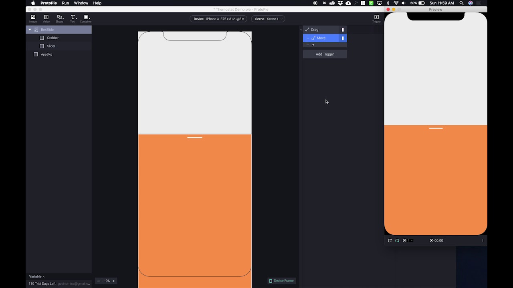Zoom in the canvas with plus
This screenshot has width=513, height=288.
113,281
